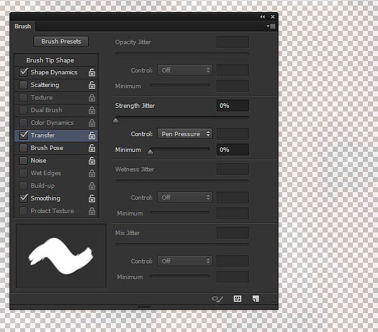Enable the Brush Pose checkbox
Image resolution: width=378 pixels, height=332 pixels.
[x=23, y=148]
